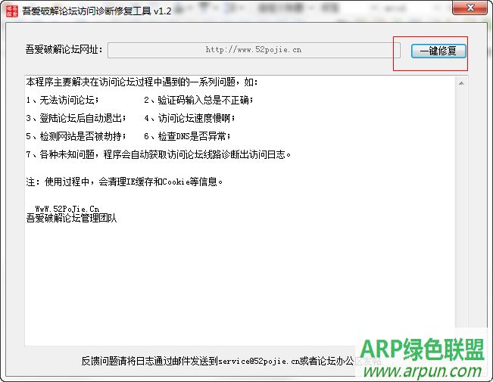Click the window title 吾爱破解论坛访问诊断修复工具 v1.2

96,11
